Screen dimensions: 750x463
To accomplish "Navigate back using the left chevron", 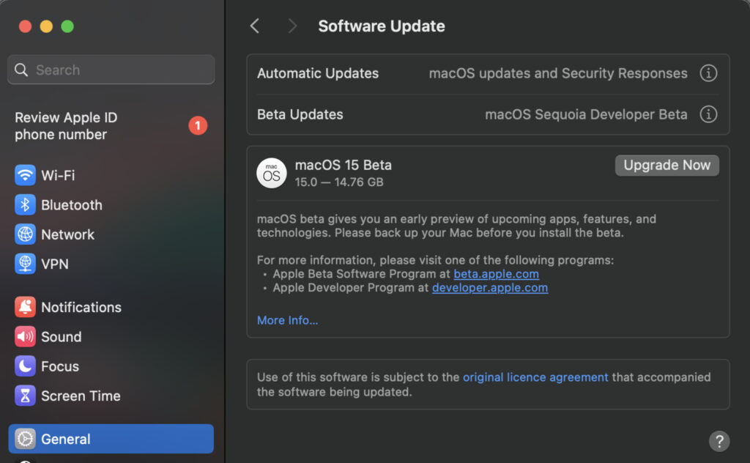I will pos(254,26).
